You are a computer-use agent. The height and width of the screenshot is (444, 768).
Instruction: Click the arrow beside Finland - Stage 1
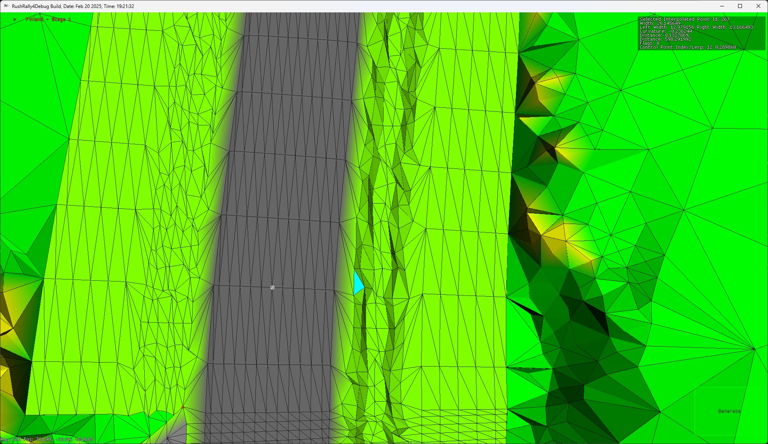click(15, 19)
